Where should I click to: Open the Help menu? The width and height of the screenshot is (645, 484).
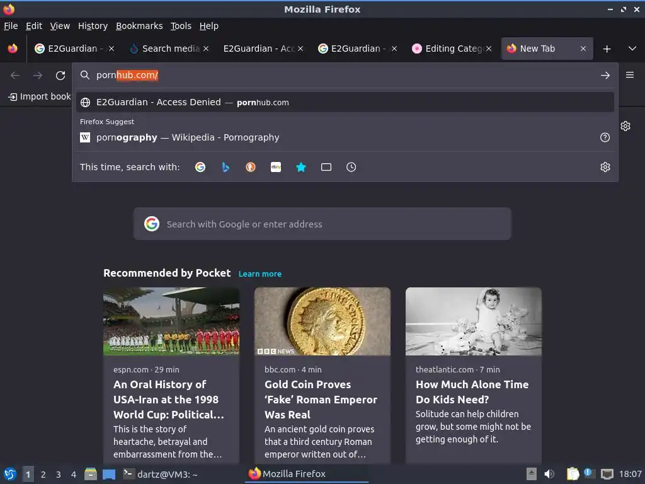point(209,26)
